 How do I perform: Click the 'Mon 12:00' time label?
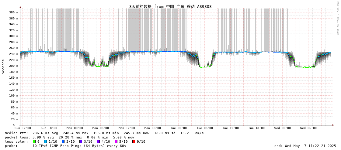(127, 128)
